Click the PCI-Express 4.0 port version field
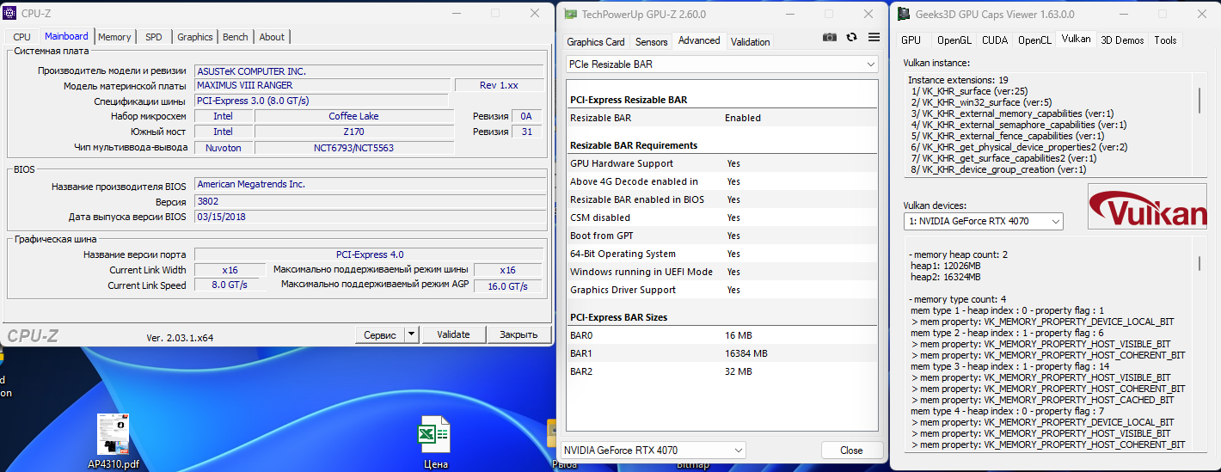The width and height of the screenshot is (1221, 472). 369,254
